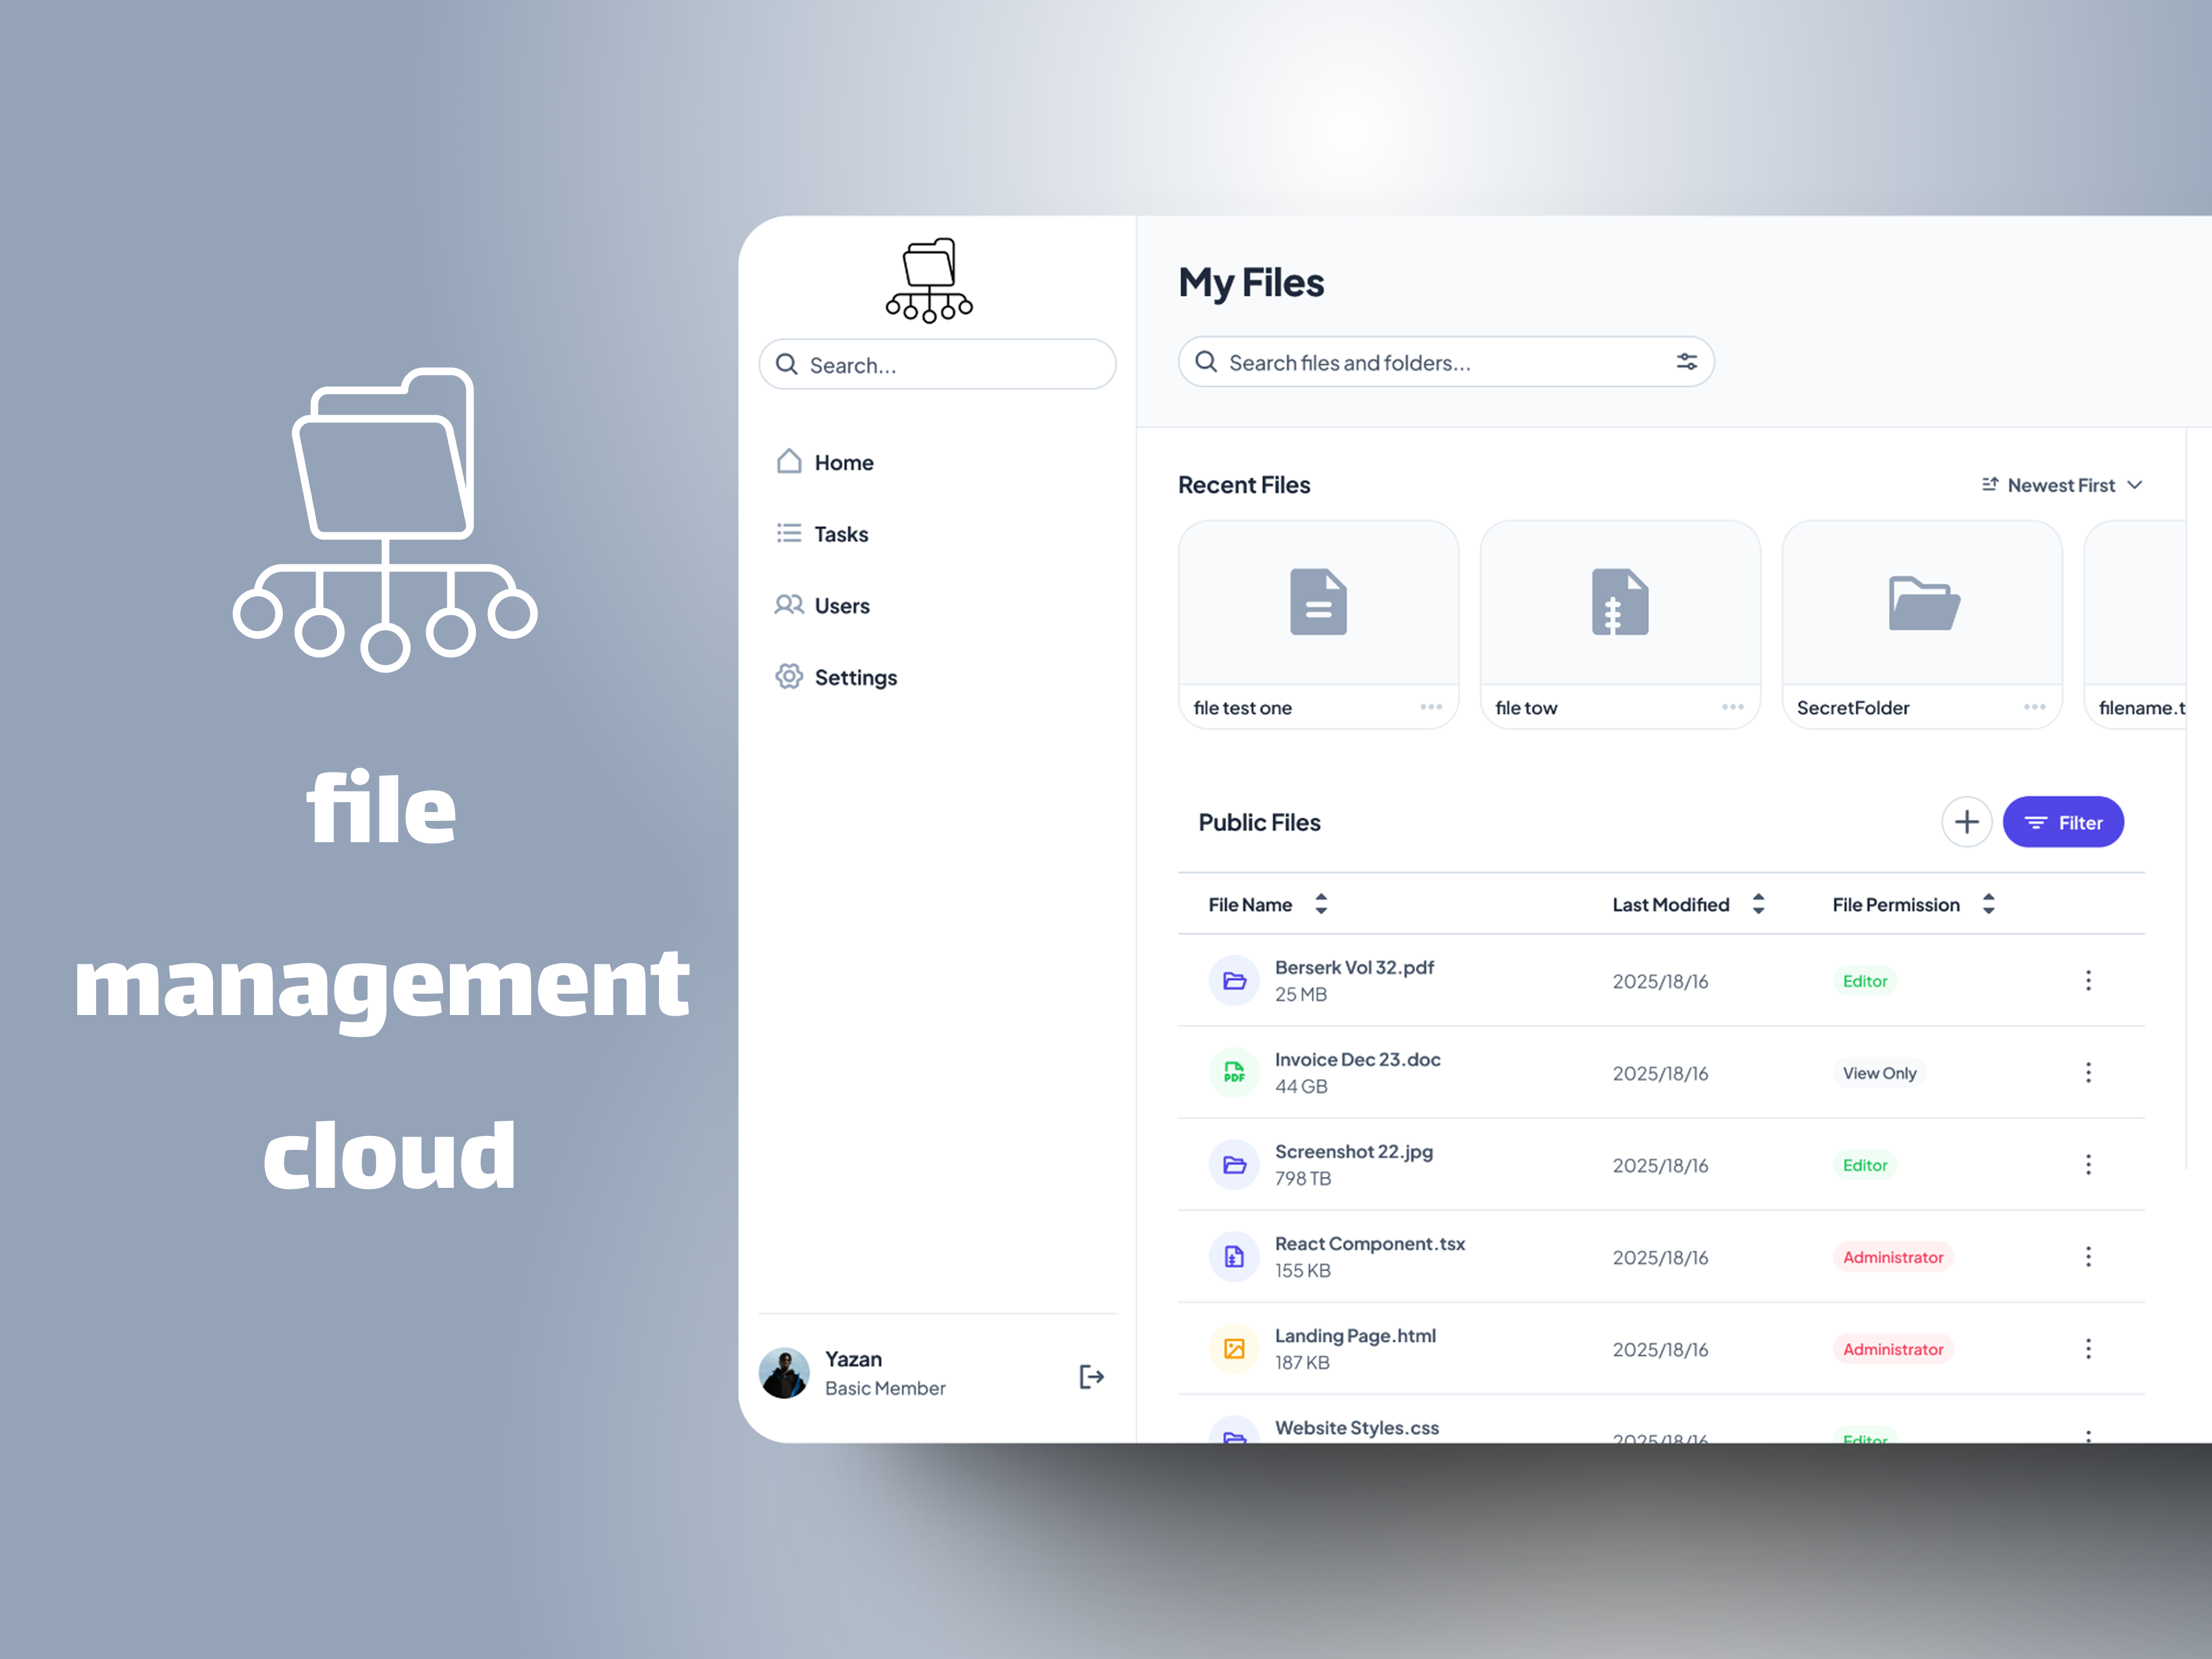The height and width of the screenshot is (1659, 2212).
Task: Open three-dot menu for Screenshot 22.jpg
Action: tap(2087, 1164)
